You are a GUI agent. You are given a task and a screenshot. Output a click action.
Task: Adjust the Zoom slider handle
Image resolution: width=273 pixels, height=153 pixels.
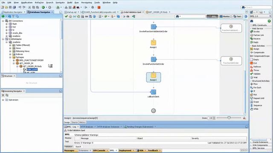(229, 118)
